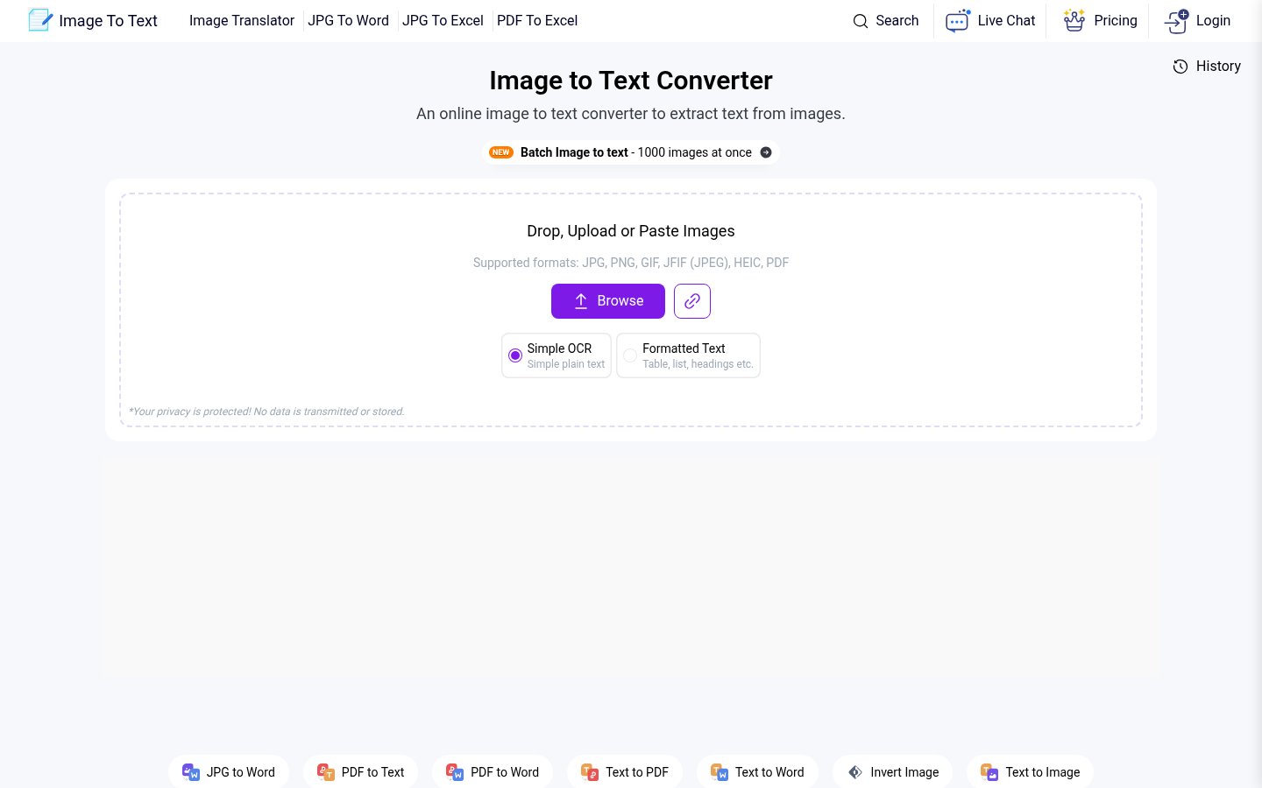The image size is (1262, 788).
Task: Open Image Translator from the top menu
Action: (x=242, y=21)
